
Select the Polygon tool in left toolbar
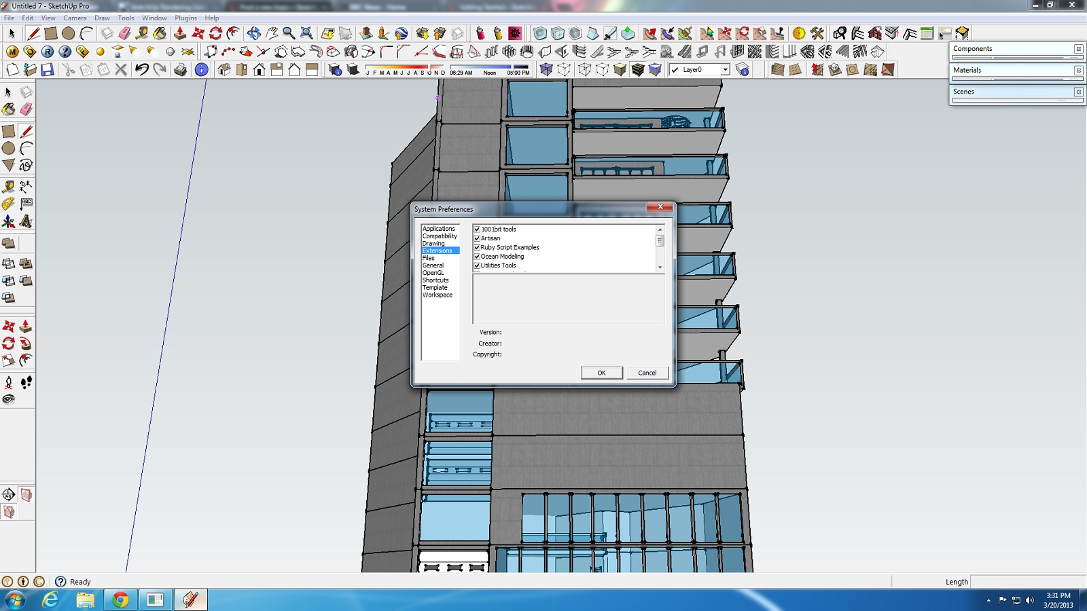(x=8, y=165)
